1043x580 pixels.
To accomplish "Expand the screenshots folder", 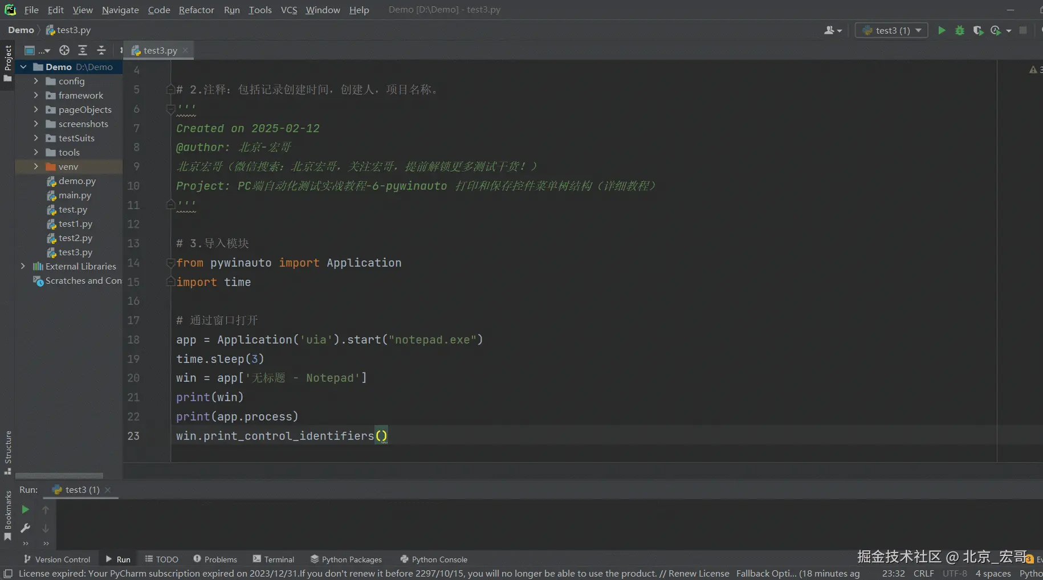I will click(36, 124).
